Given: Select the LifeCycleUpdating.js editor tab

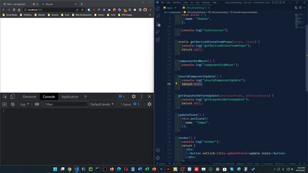Looking at the screenshot, I should (196, 8).
